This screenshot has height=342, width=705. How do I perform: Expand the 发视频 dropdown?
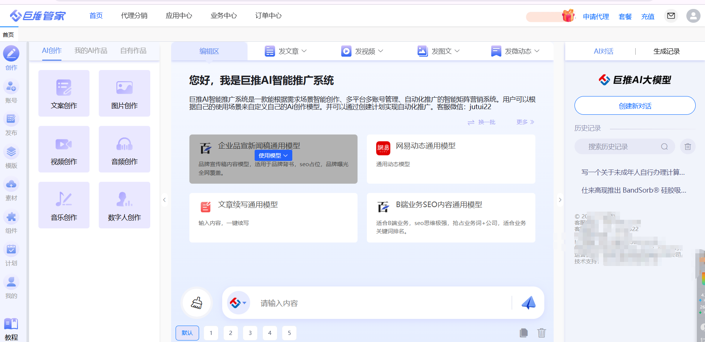(362, 51)
